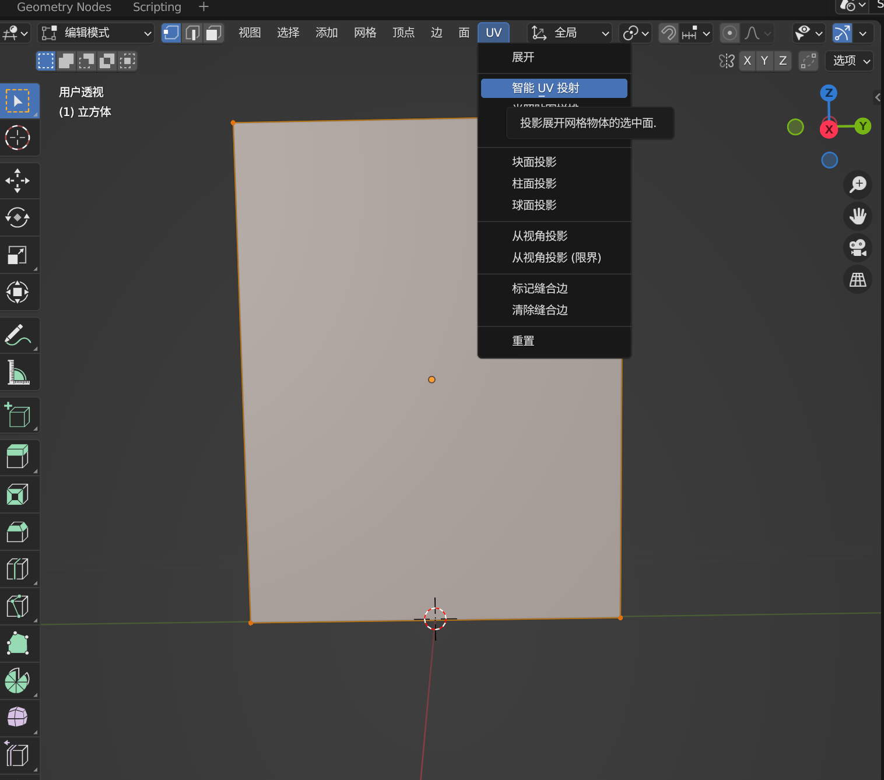Select the Add Cube tool

pos(18,415)
